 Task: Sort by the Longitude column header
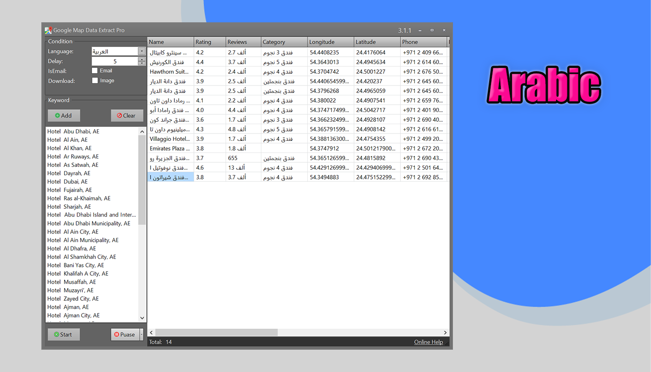pyautogui.click(x=331, y=42)
